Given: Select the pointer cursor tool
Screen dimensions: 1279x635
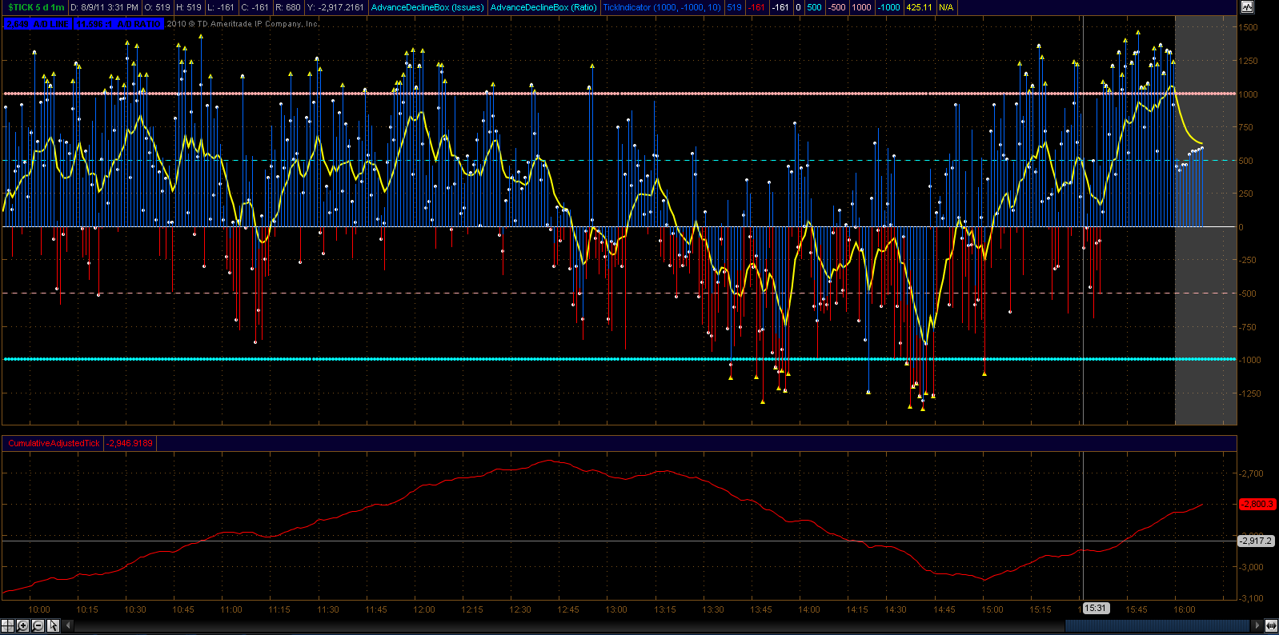Looking at the screenshot, I should [x=53, y=625].
